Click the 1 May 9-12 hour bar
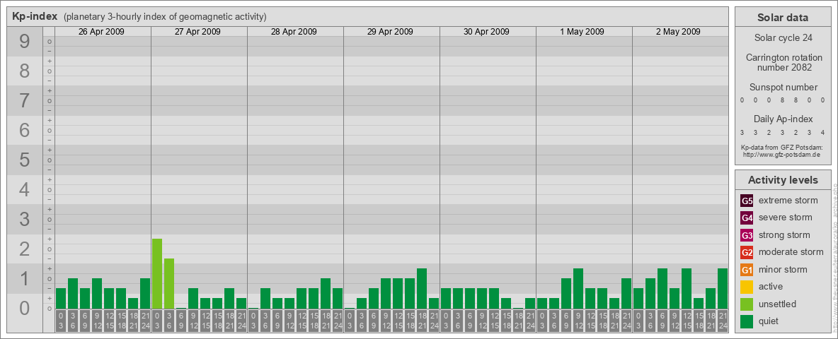This screenshot has height=339, width=838. (578, 288)
